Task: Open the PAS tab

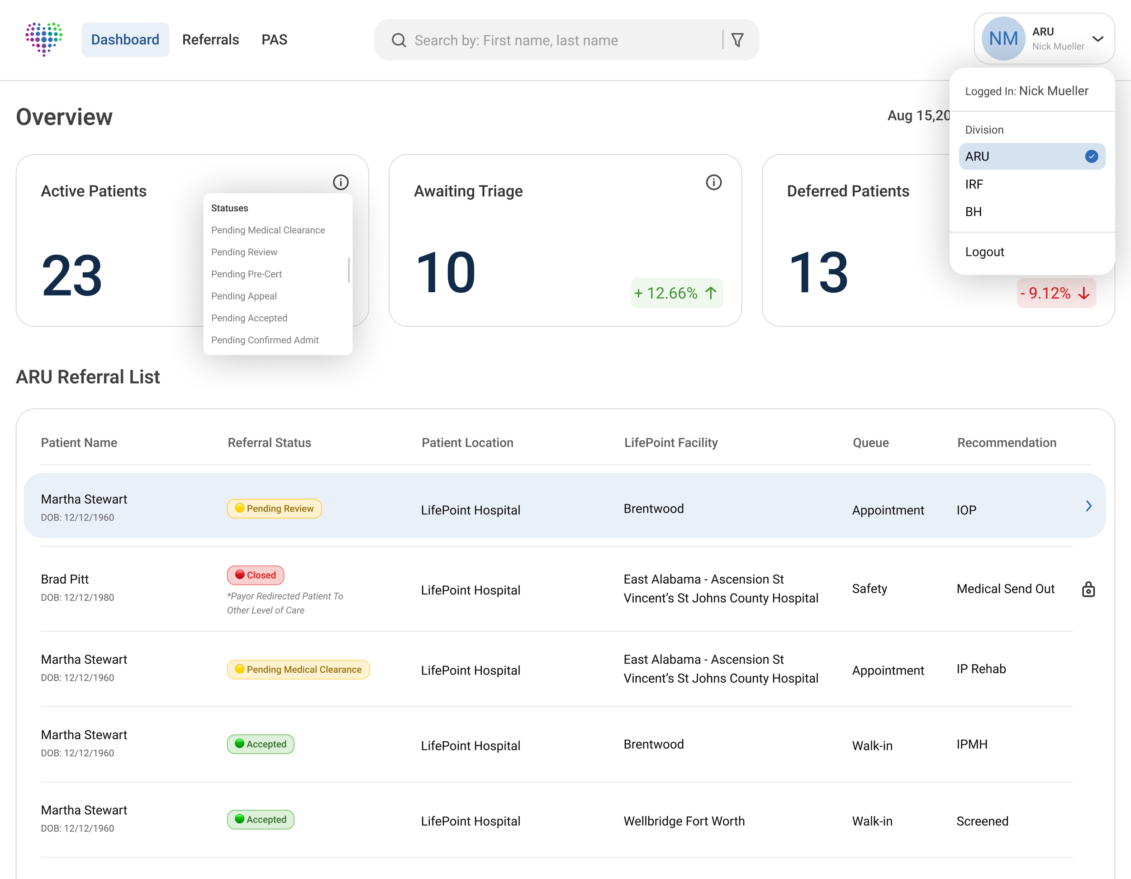Action: 274,40
